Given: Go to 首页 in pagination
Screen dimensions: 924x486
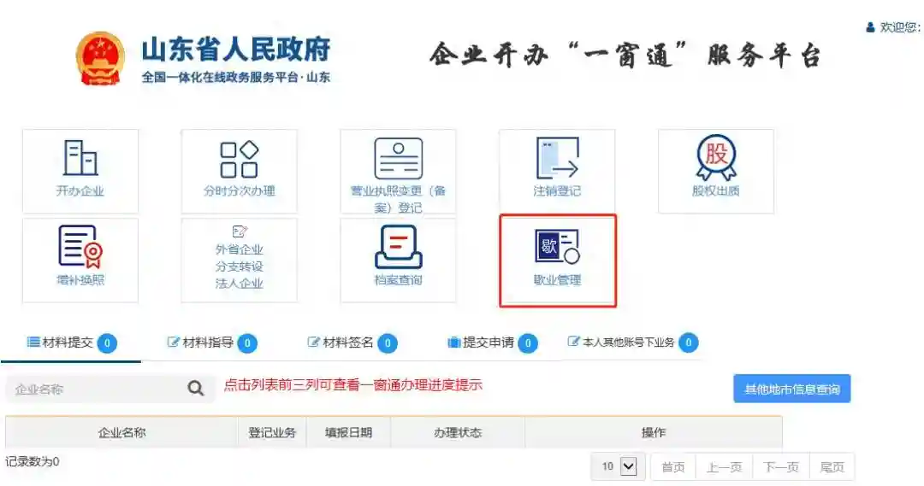Looking at the screenshot, I should tap(673, 468).
